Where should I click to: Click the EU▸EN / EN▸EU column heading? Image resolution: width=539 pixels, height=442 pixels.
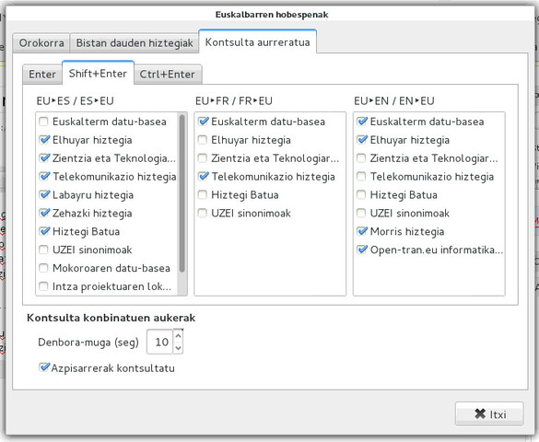(x=394, y=101)
